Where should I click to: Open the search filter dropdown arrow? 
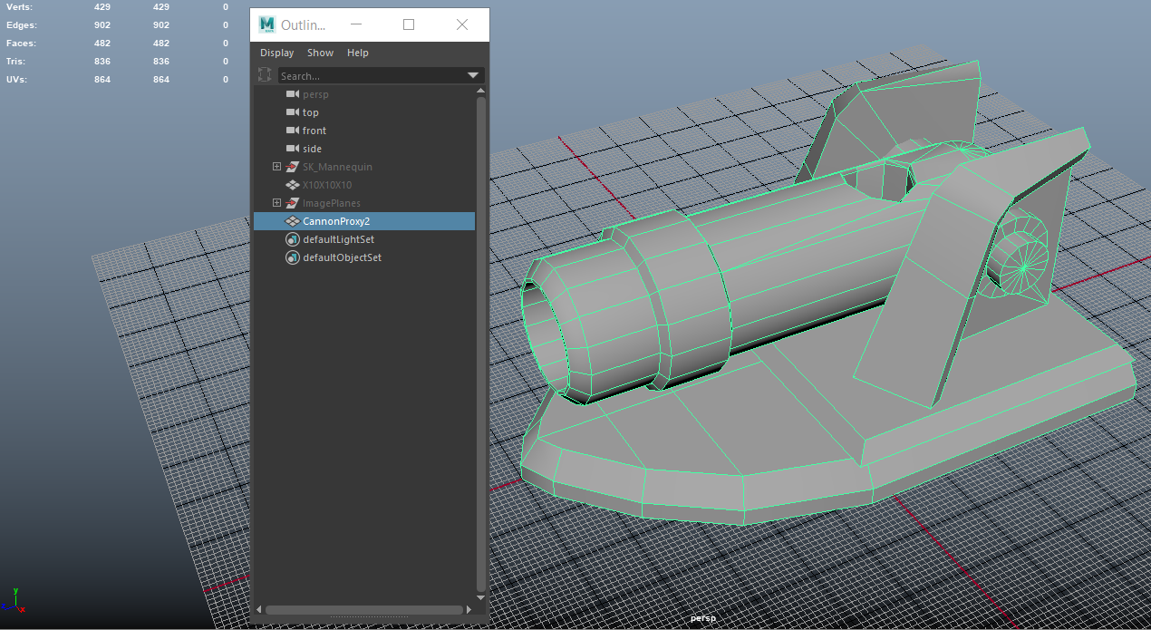473,75
